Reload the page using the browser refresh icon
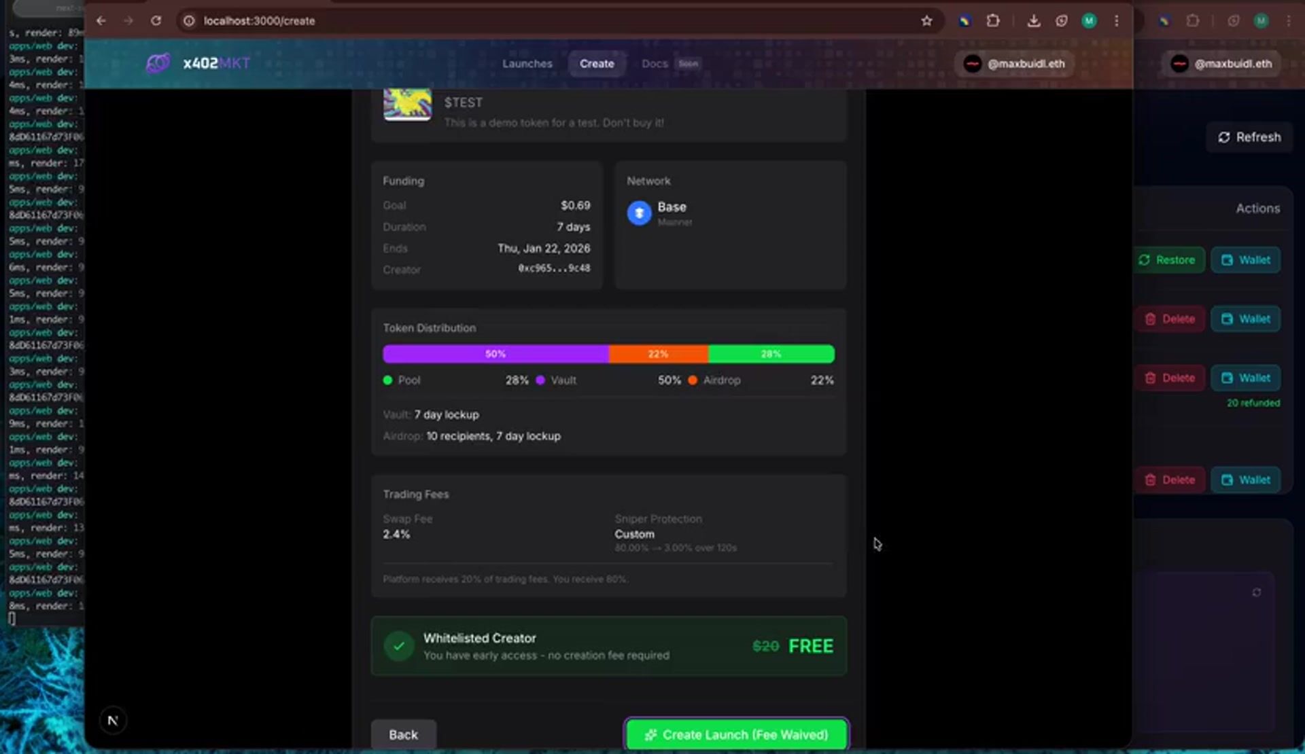Image resolution: width=1305 pixels, height=754 pixels. click(x=157, y=21)
